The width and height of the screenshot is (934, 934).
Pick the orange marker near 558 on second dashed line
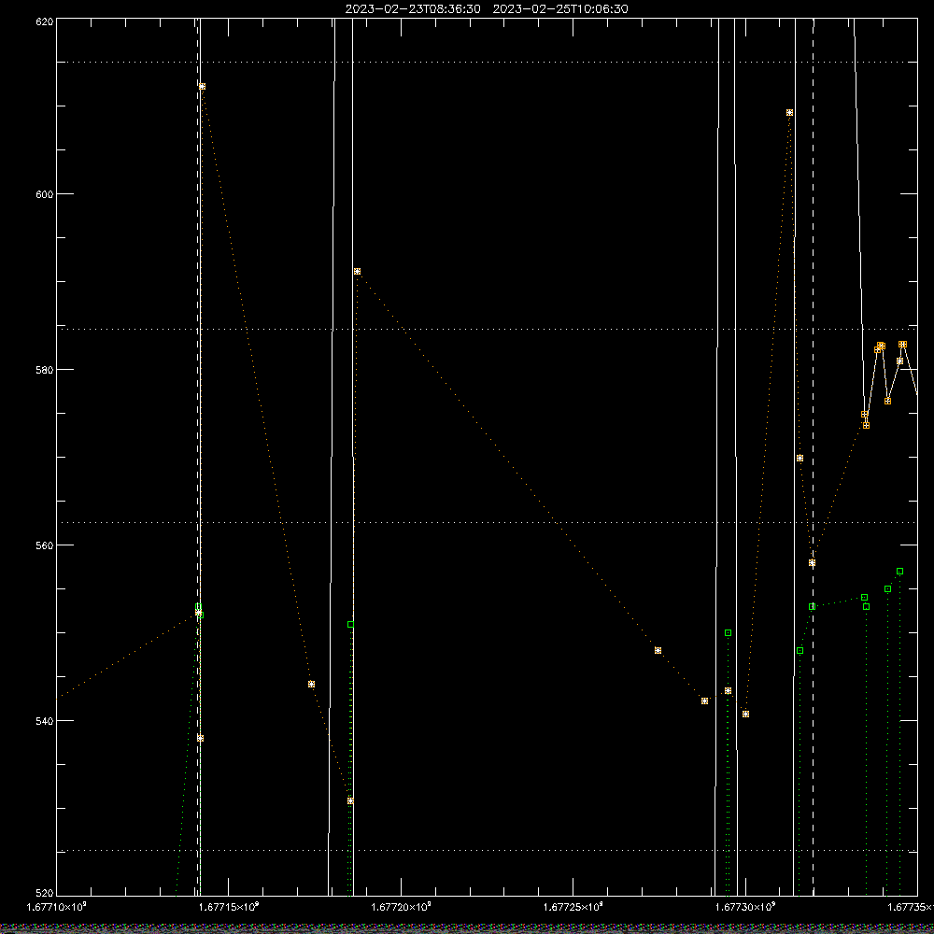pos(812,563)
